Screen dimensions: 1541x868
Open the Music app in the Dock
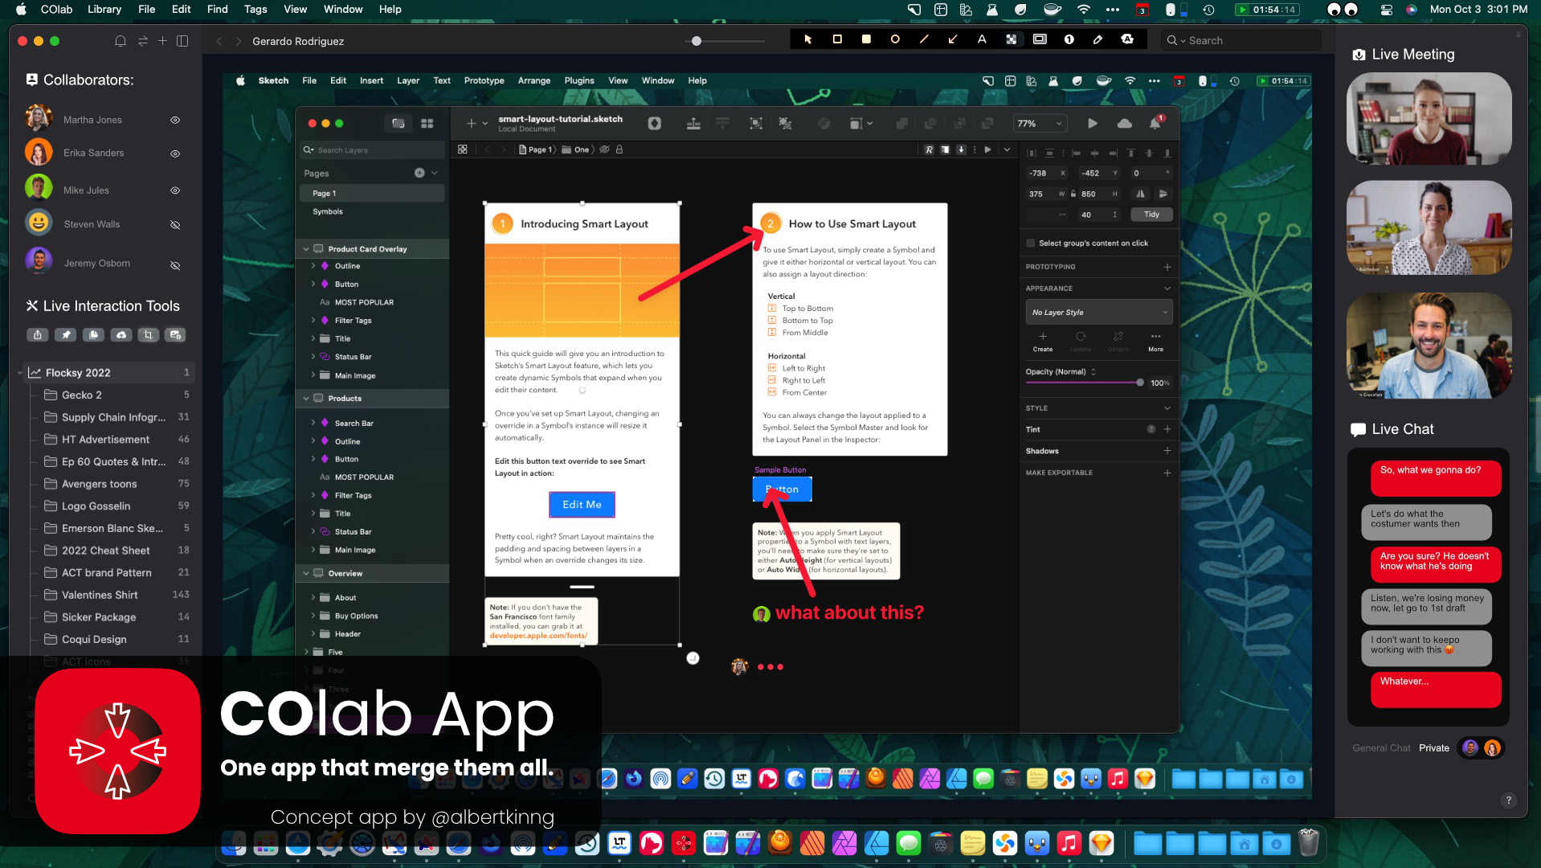click(1069, 843)
